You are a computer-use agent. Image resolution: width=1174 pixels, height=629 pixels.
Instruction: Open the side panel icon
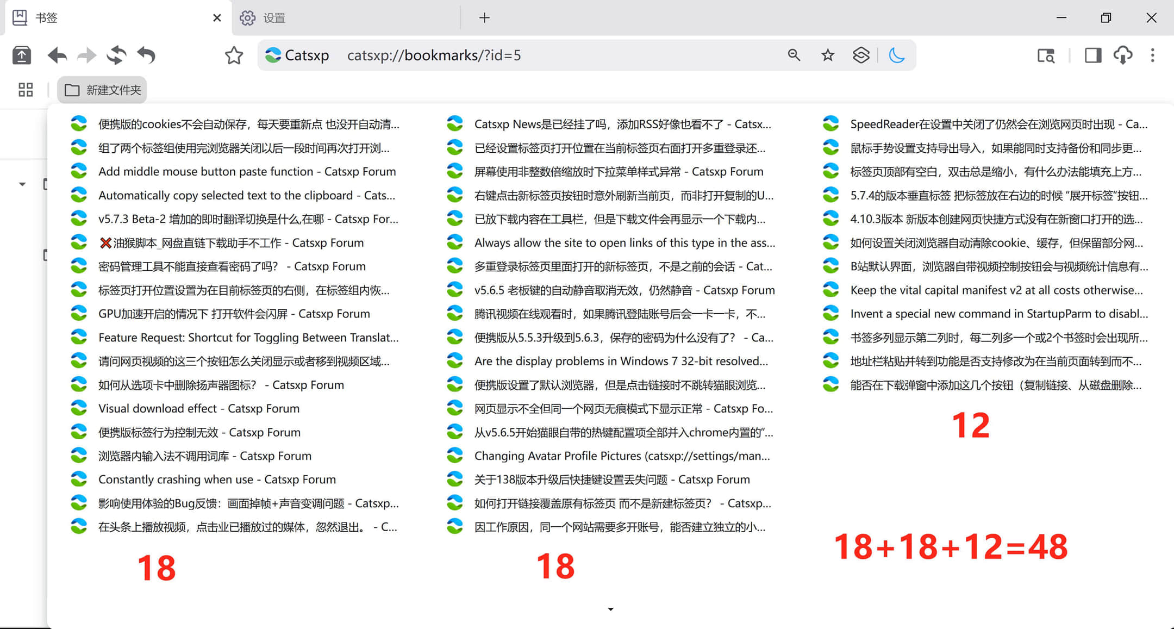pos(1092,55)
